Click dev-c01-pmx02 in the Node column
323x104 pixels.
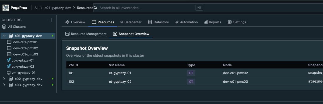coord(236,73)
